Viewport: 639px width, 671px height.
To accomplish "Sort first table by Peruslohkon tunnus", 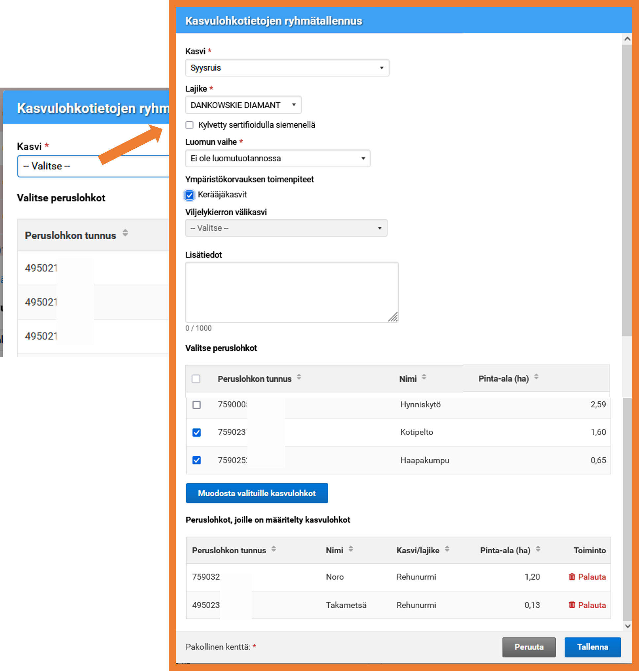I will [299, 377].
